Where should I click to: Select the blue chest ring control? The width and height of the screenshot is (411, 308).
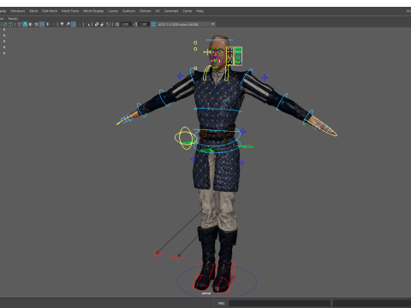click(x=217, y=110)
